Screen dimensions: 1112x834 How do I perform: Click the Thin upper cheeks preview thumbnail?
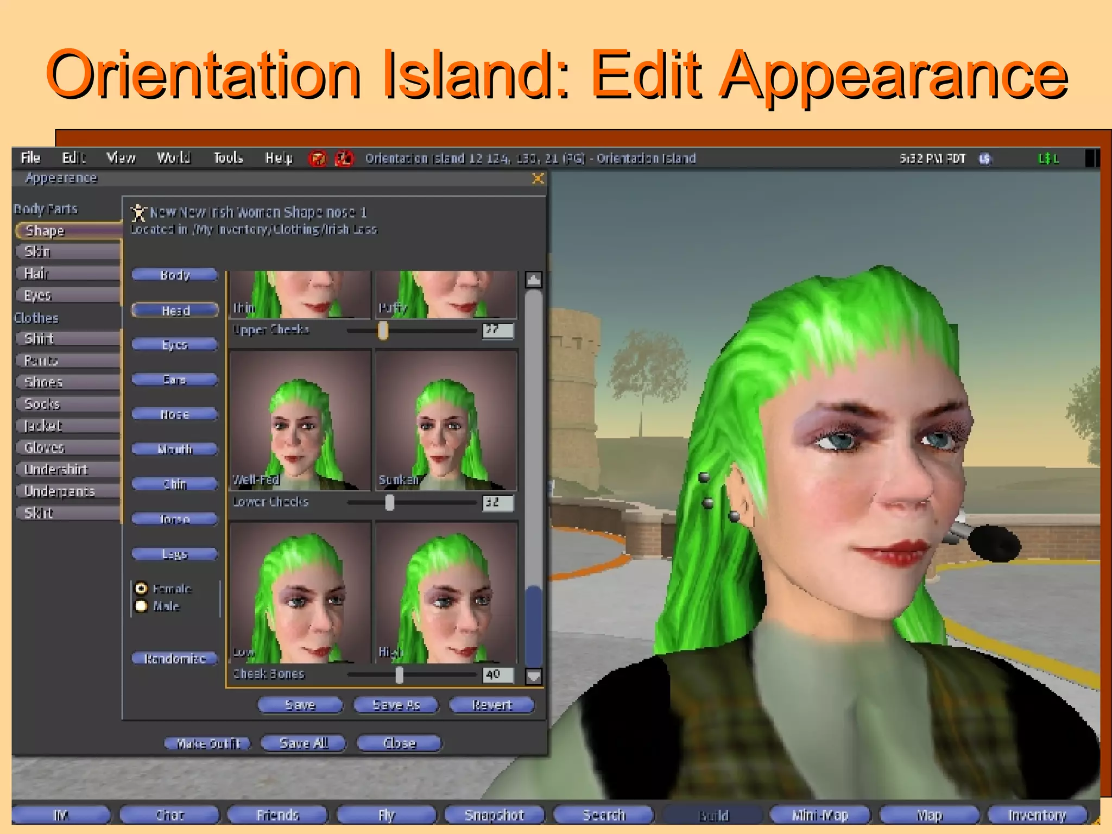pyautogui.click(x=300, y=294)
